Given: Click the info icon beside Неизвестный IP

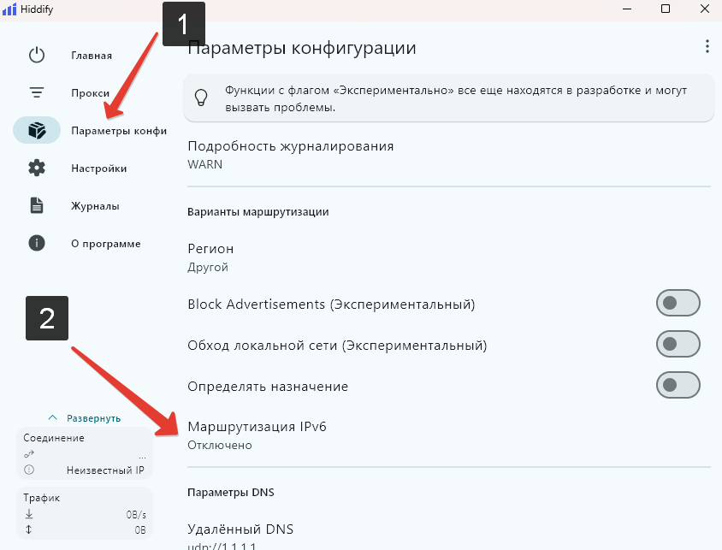Looking at the screenshot, I should (29, 470).
